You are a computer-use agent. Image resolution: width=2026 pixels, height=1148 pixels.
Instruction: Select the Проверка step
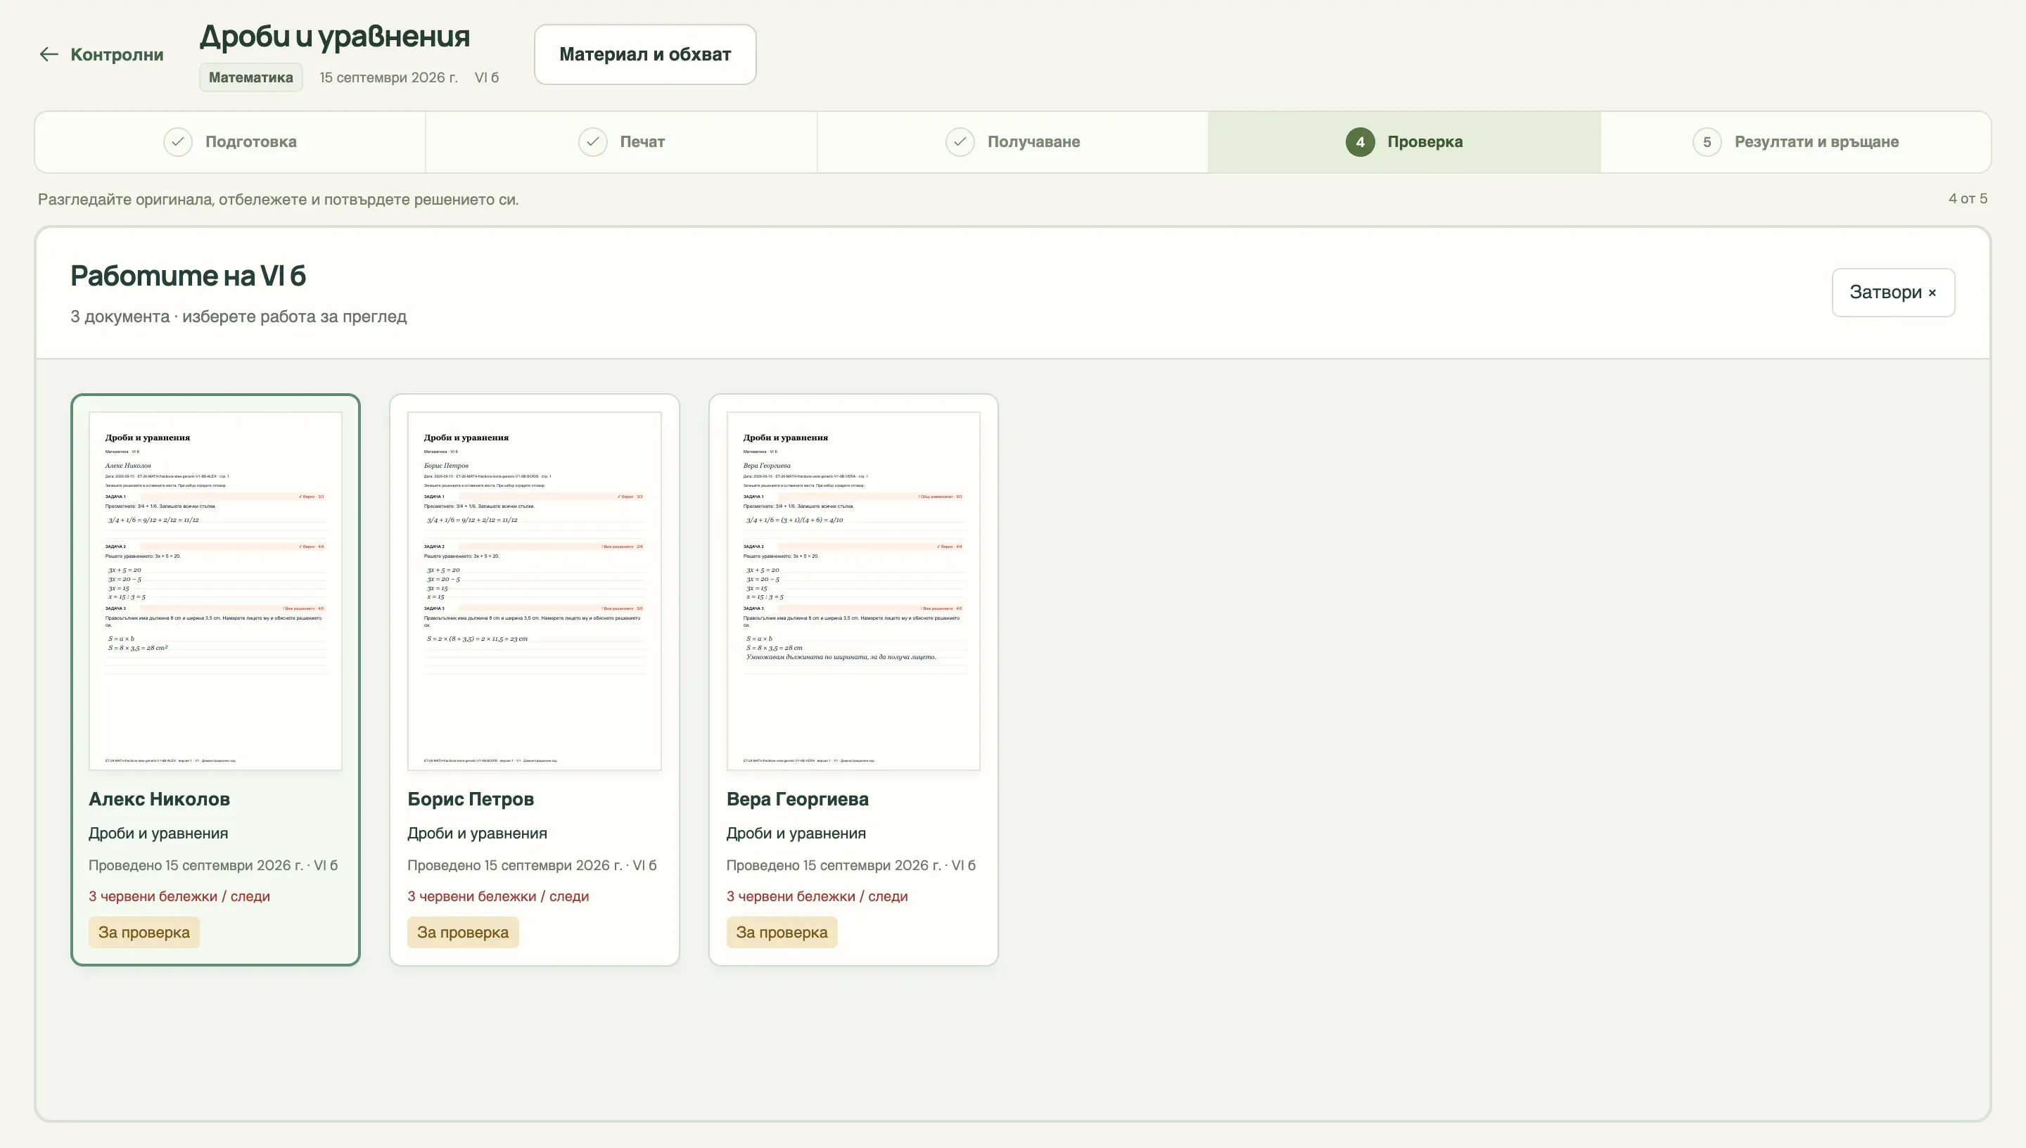pyautogui.click(x=1404, y=142)
